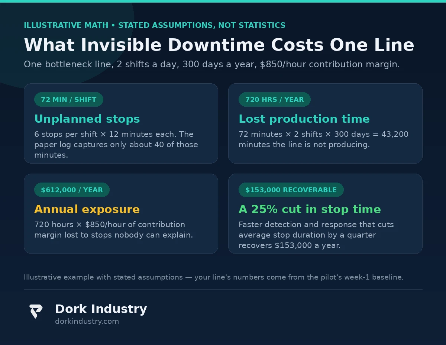Click the A 25% cut in stop time heading

pos(310,209)
